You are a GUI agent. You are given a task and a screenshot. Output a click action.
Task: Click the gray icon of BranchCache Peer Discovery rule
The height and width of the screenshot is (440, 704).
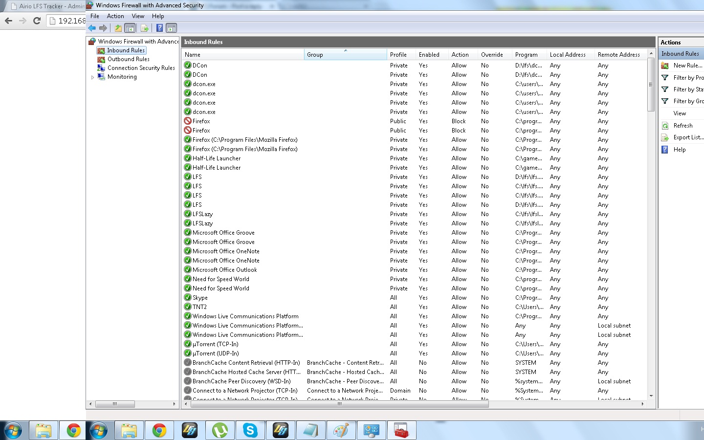(x=188, y=381)
